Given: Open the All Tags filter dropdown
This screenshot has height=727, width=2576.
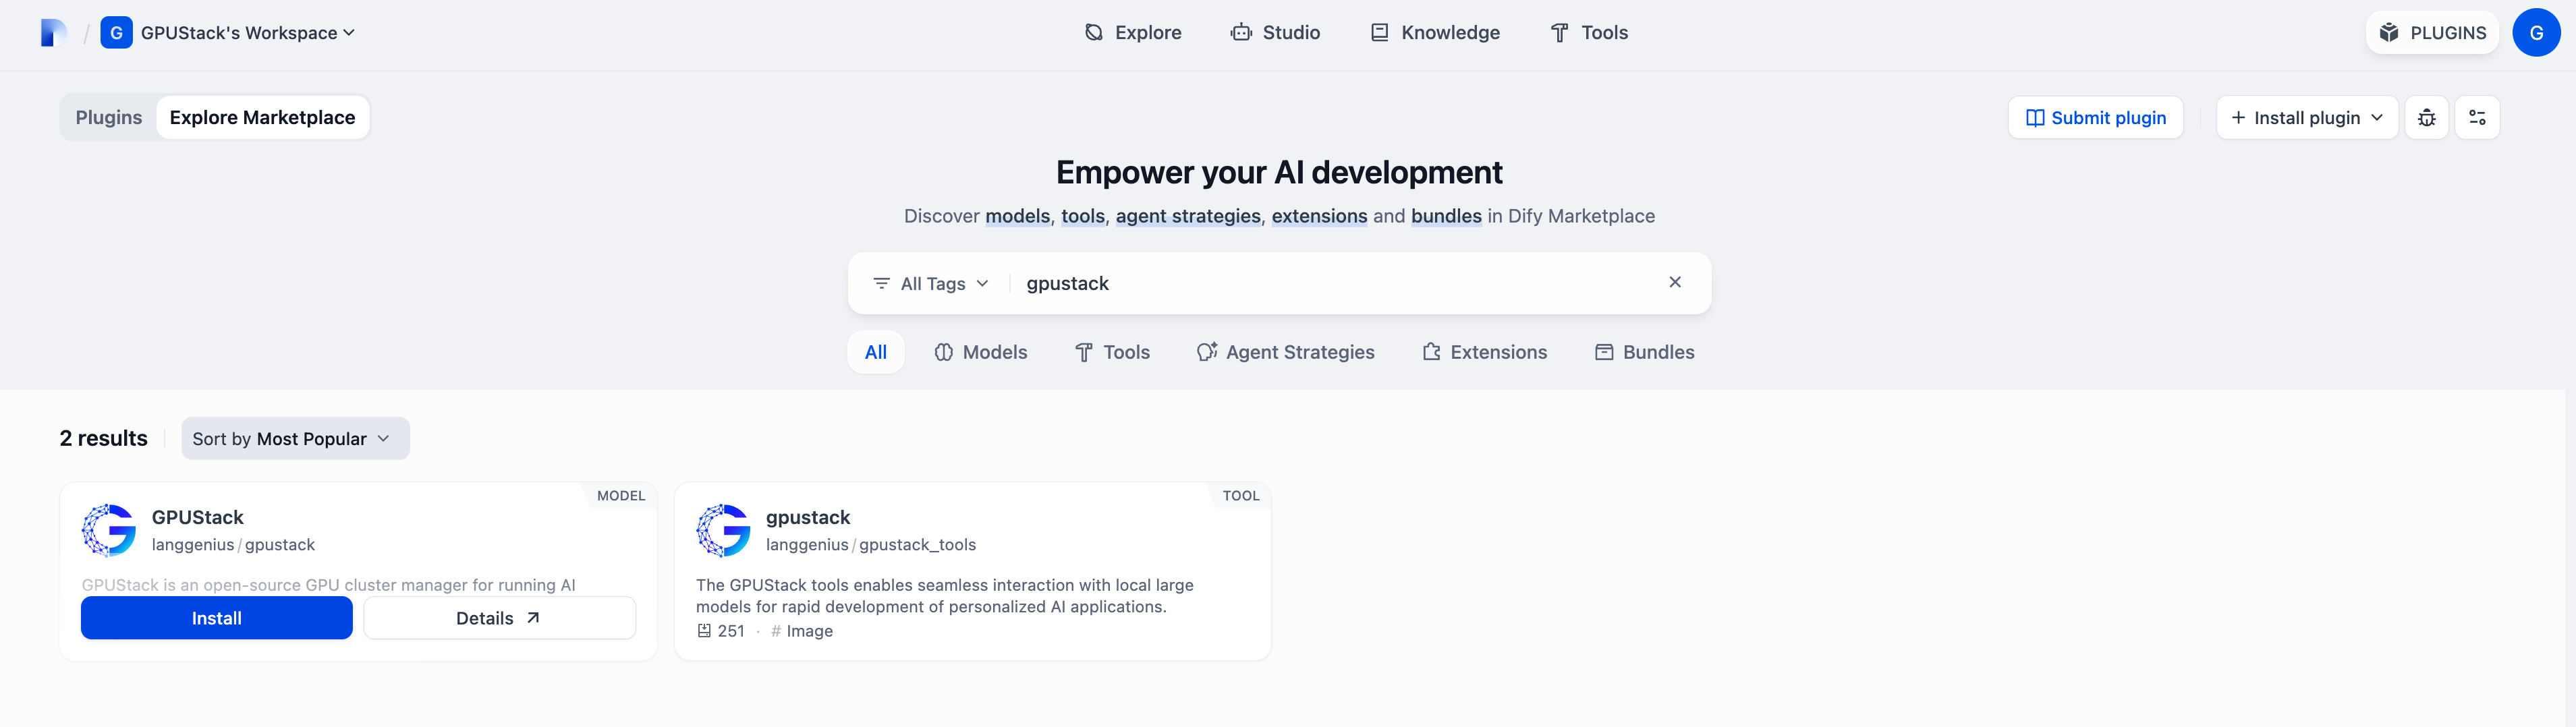Looking at the screenshot, I should tap(931, 284).
